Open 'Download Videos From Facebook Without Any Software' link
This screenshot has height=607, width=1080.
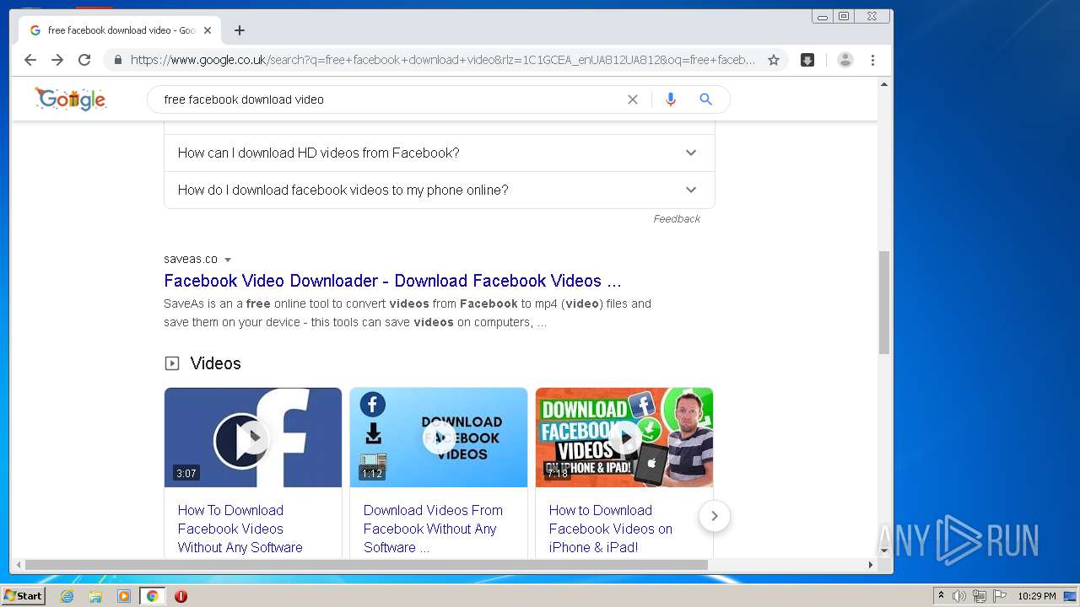pos(433,529)
